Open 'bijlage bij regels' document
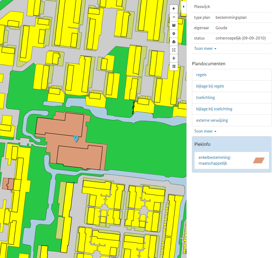Screen dimensions: 274x258 pyautogui.click(x=210, y=86)
